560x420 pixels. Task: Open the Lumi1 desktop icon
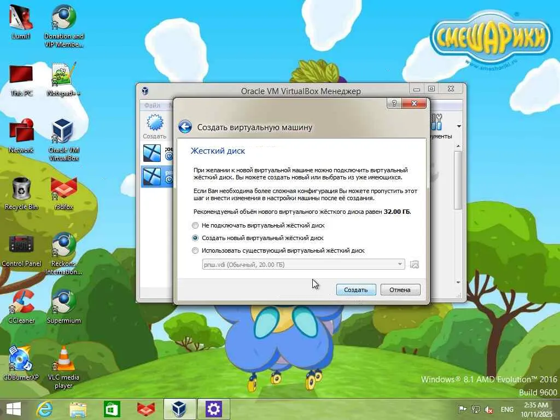(x=21, y=22)
